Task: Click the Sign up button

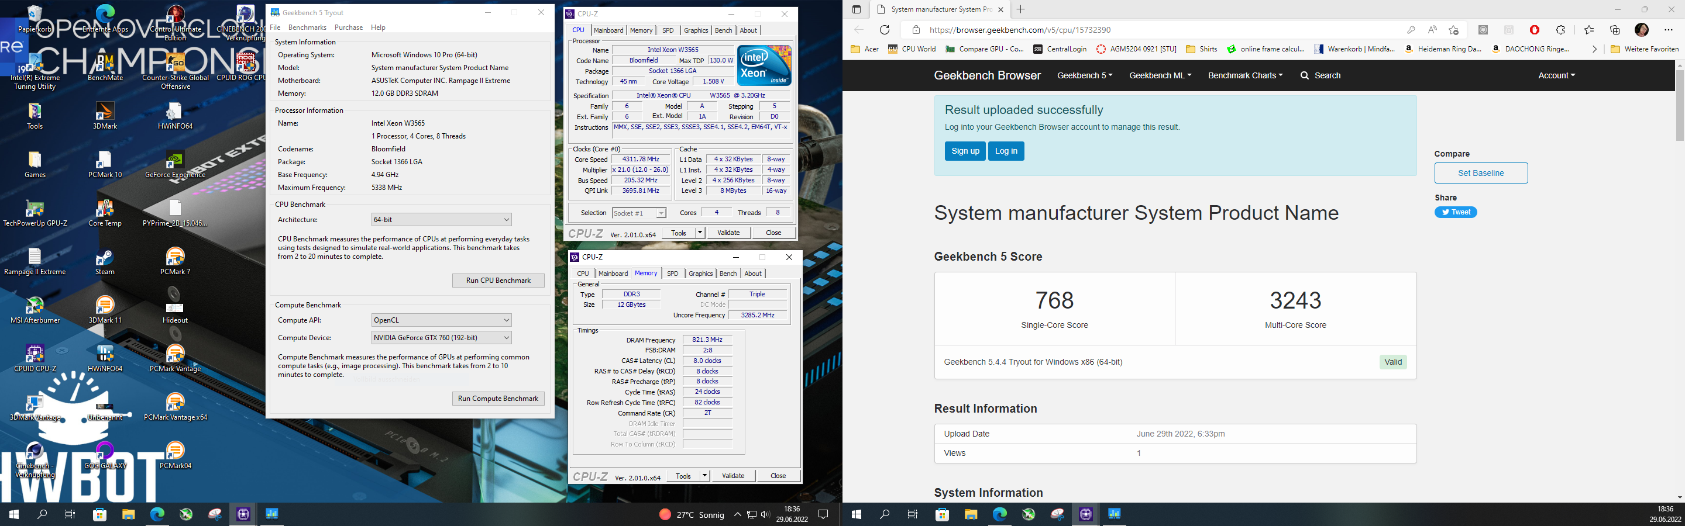Action: [965, 151]
